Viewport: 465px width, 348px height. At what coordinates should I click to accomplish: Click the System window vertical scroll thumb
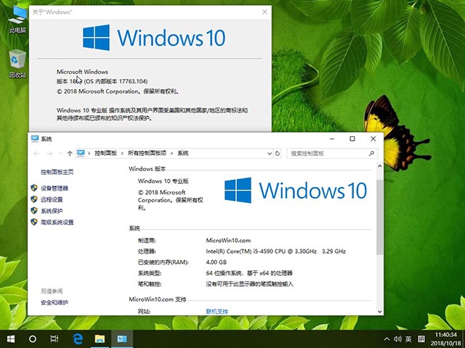(x=379, y=217)
